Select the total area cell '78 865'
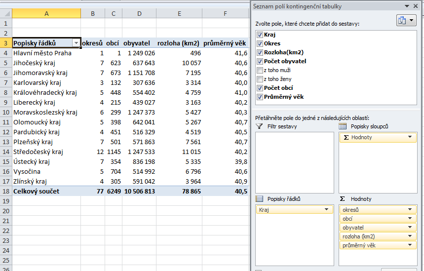Screen dimensions: 424x271 pos(179,191)
